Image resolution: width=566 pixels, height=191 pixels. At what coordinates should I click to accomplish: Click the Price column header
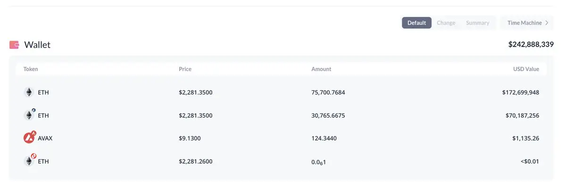pos(185,69)
